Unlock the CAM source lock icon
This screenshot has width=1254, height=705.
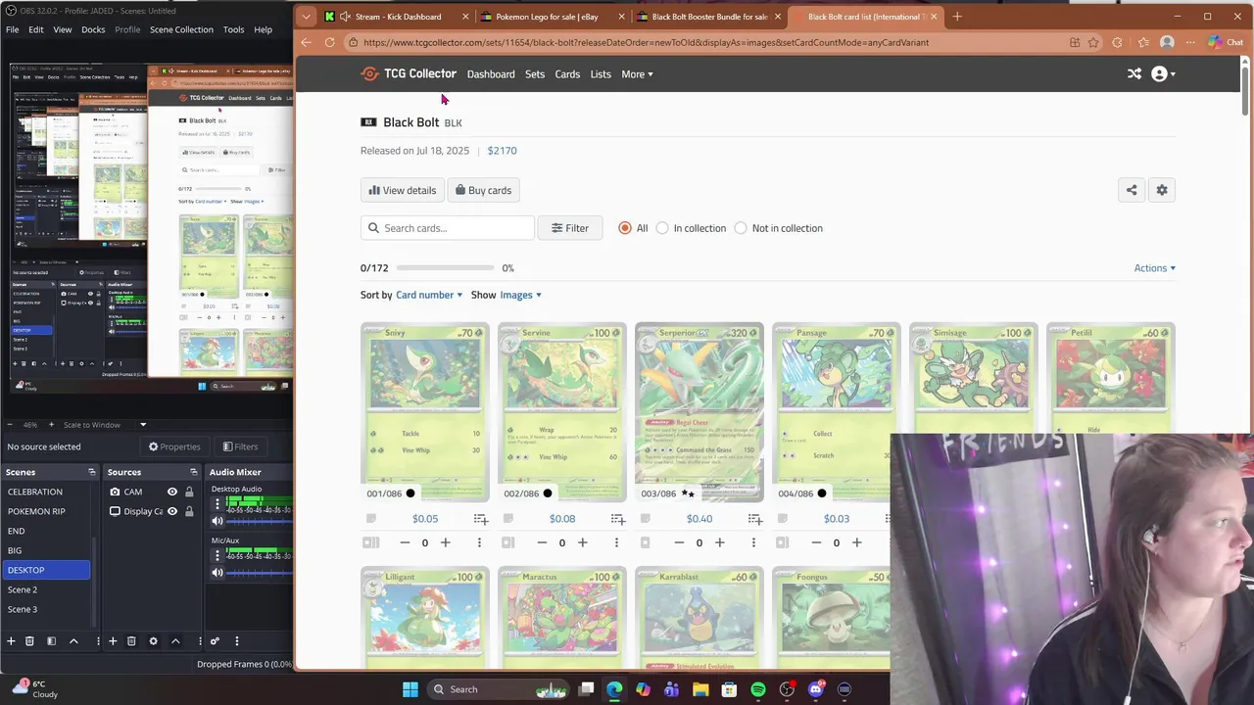coord(189,492)
